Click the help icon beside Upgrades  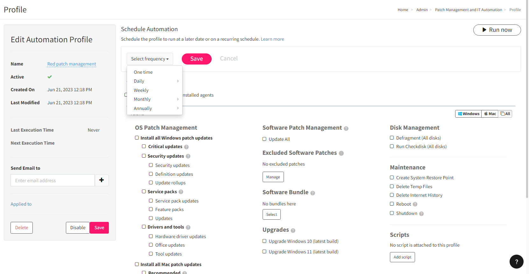[x=293, y=230]
